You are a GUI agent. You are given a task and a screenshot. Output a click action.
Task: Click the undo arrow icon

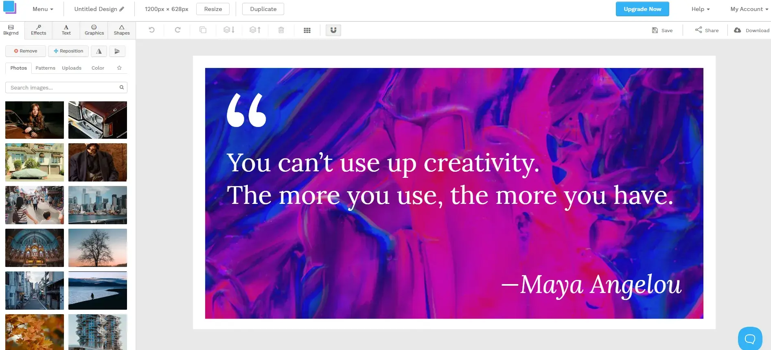pos(151,30)
